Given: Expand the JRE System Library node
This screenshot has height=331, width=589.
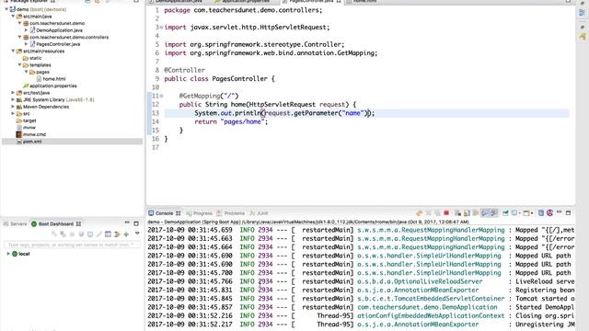Looking at the screenshot, I should tap(13, 100).
